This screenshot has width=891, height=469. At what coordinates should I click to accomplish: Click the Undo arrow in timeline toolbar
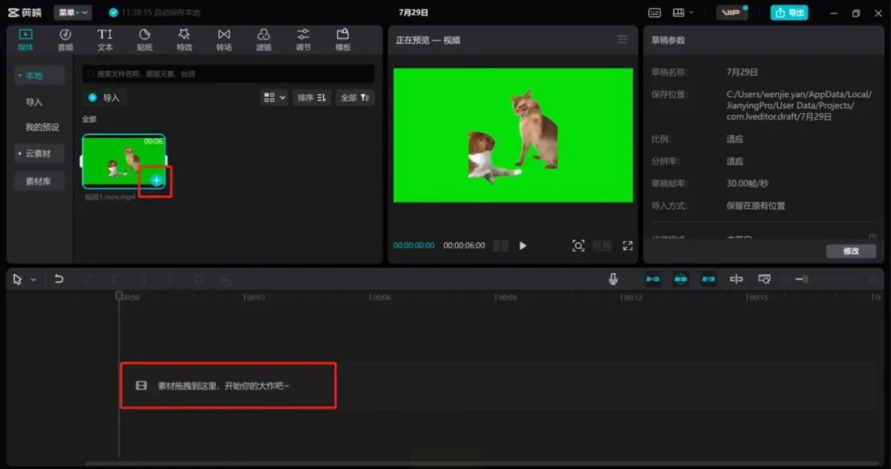click(59, 279)
